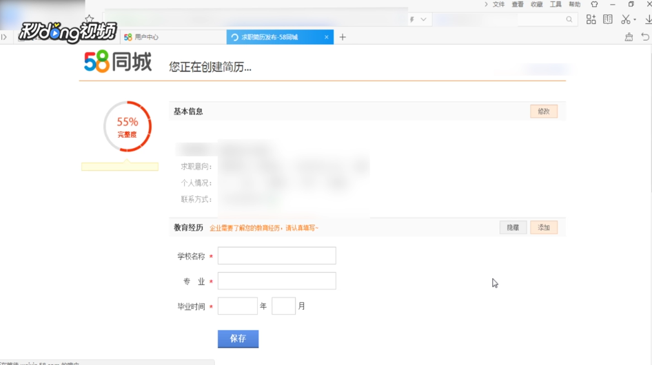Viewport: 652px width, 365px height.
Task: Click the undo closed tab icon
Action: click(645, 37)
